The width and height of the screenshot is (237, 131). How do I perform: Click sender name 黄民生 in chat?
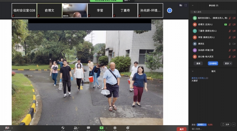point(195,78)
